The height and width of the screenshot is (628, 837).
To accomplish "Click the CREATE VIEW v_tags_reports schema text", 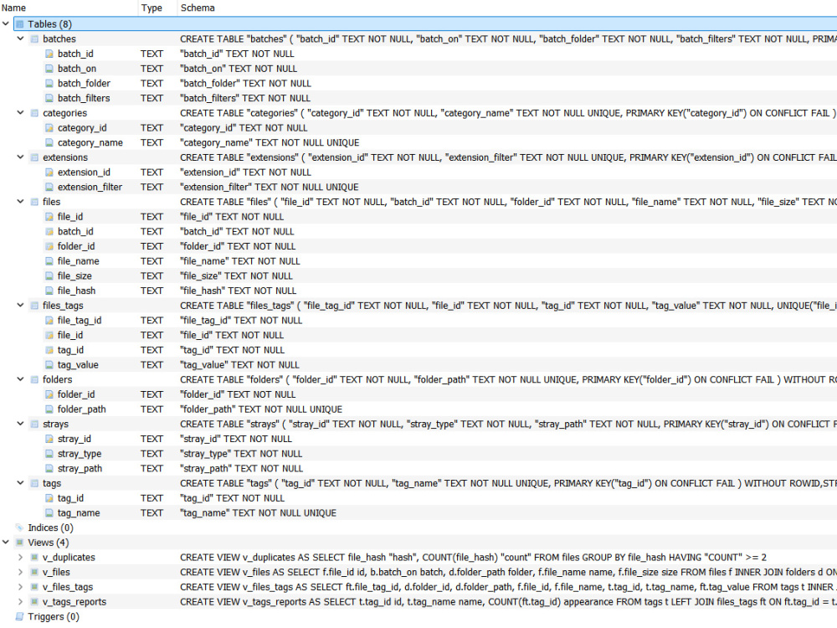I will click(x=508, y=602).
